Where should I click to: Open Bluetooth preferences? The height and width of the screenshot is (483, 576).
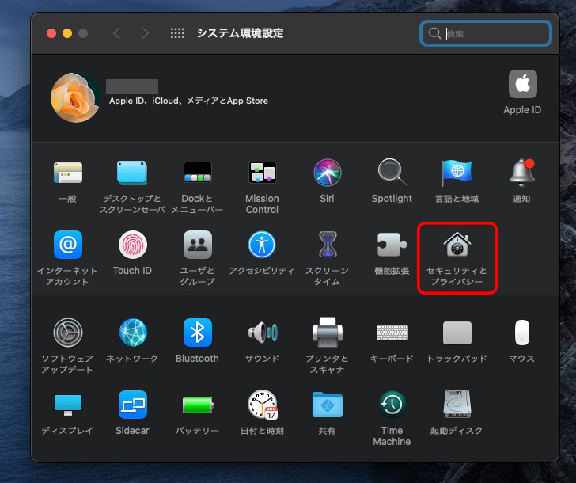point(197,333)
